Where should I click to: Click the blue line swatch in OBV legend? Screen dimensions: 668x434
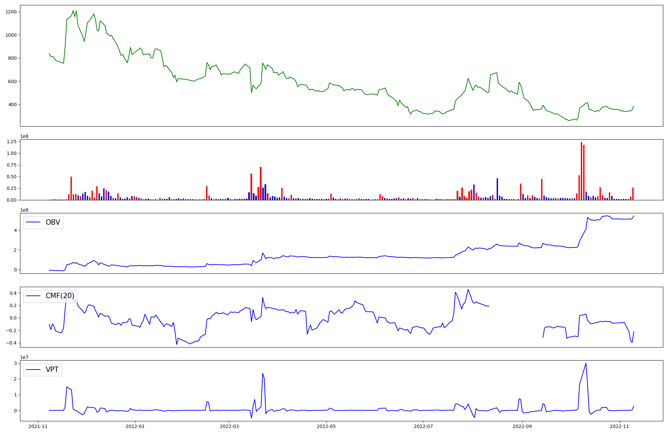coord(33,222)
